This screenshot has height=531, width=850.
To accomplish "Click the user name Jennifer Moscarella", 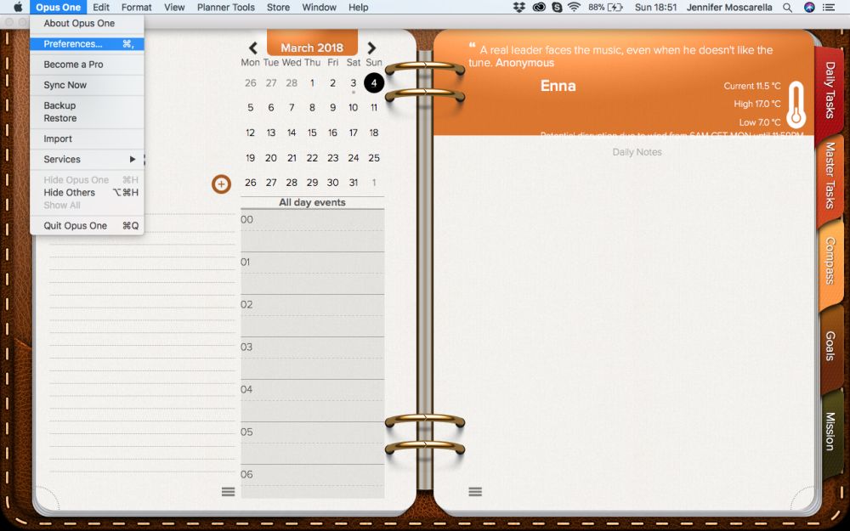I will [729, 7].
